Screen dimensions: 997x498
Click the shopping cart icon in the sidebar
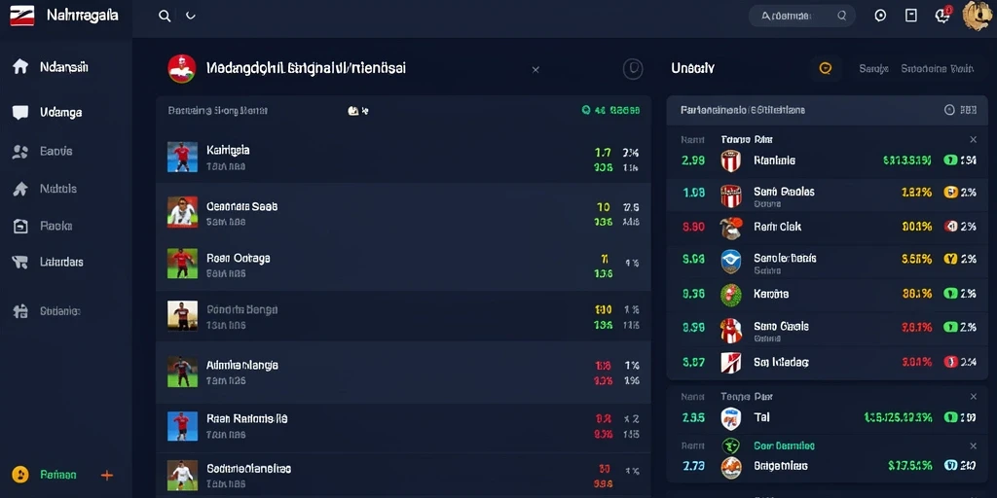click(20, 262)
